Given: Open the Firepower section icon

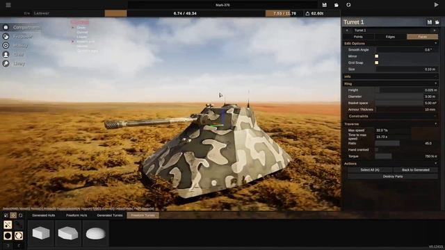Looking at the screenshot, I should 6,36.
